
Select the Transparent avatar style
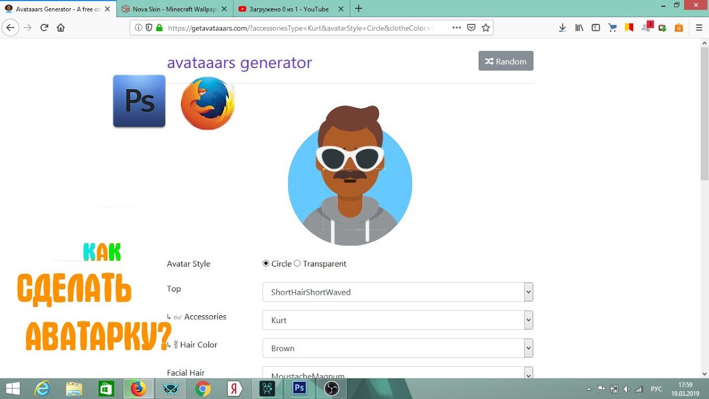[x=297, y=263]
